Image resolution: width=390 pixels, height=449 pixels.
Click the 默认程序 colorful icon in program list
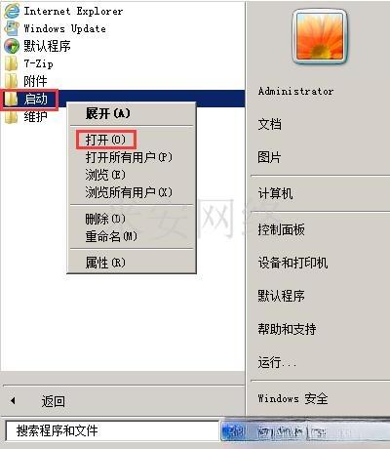point(12,46)
